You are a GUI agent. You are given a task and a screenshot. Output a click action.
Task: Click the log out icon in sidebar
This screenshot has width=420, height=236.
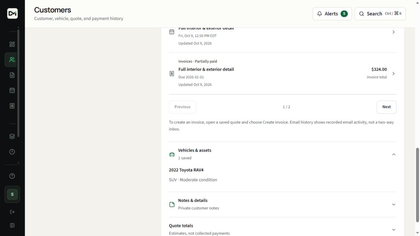[12, 212]
